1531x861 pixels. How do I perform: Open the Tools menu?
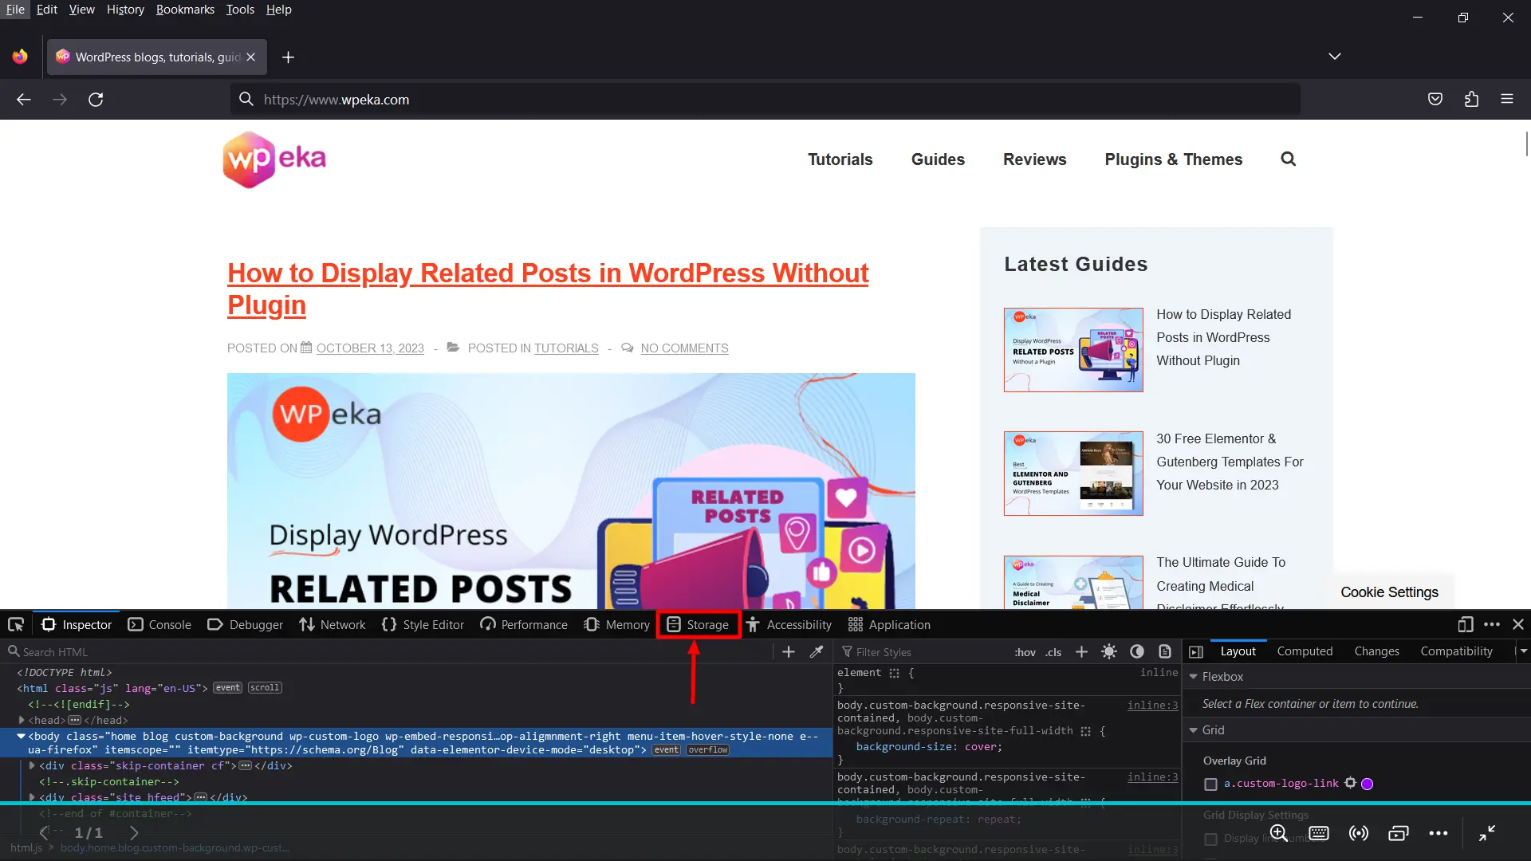[x=240, y=10]
